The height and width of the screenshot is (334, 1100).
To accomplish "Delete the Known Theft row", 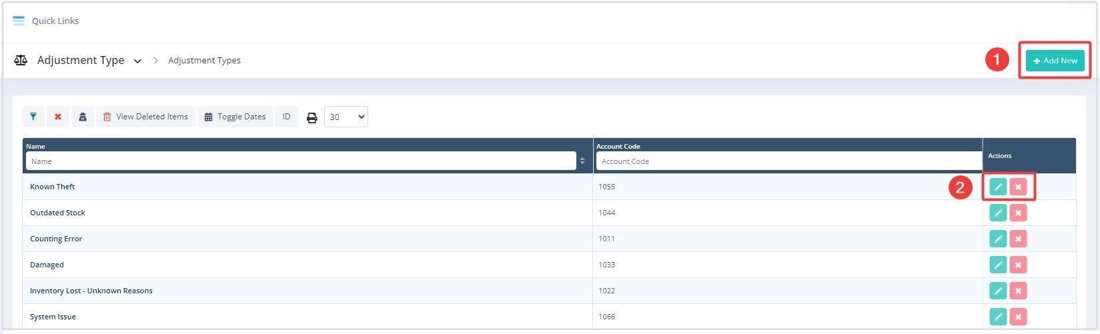I will pos(1018,187).
